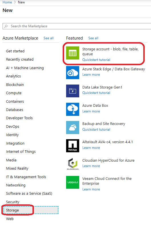Select the Integration category
Screen dimensions: 151x228
click(x=15, y=143)
